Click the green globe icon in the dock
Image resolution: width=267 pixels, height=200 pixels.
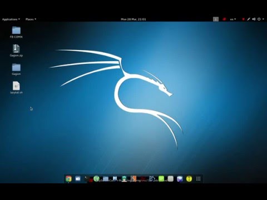click(x=96, y=179)
